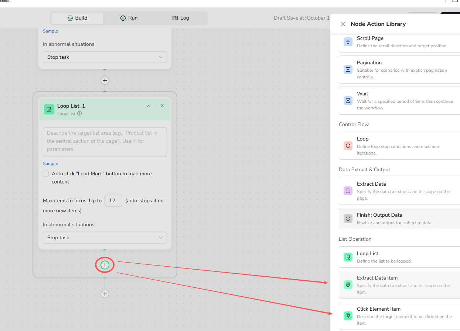Click the Wait hourglass icon

coord(348,101)
